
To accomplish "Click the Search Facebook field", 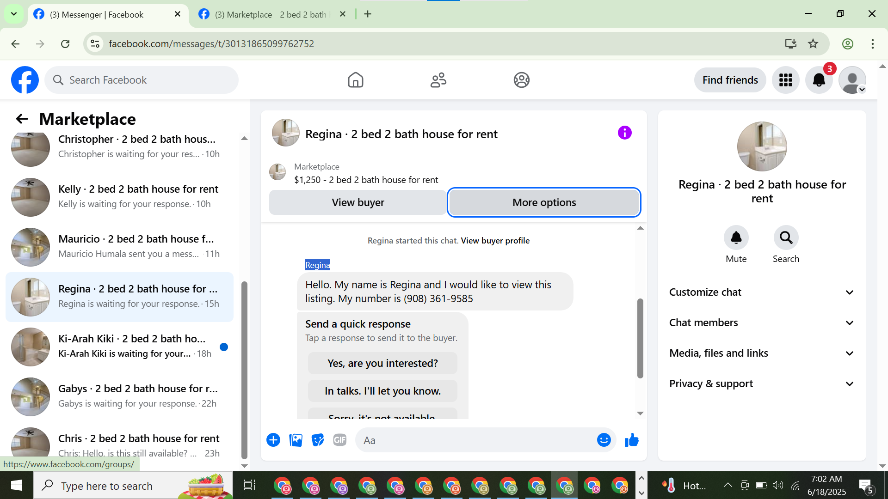I will click(142, 80).
